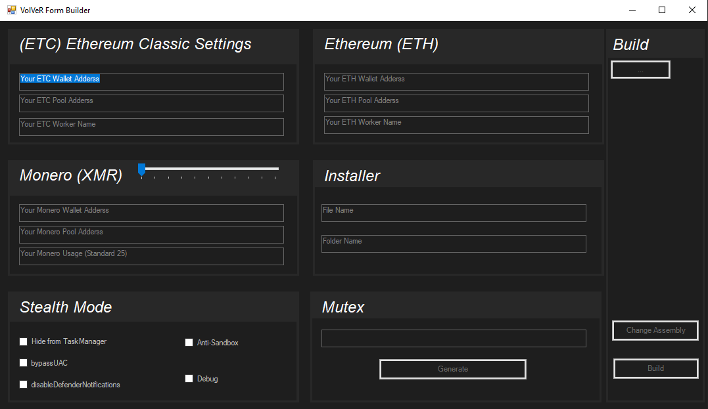
Task: Click the Change Assembly button
Action: click(655, 330)
